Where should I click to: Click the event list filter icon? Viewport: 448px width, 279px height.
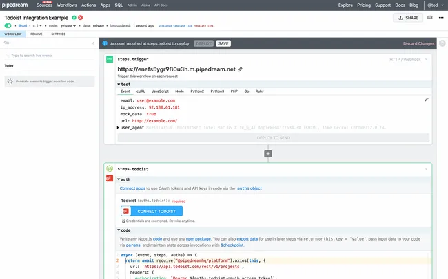point(6,43)
